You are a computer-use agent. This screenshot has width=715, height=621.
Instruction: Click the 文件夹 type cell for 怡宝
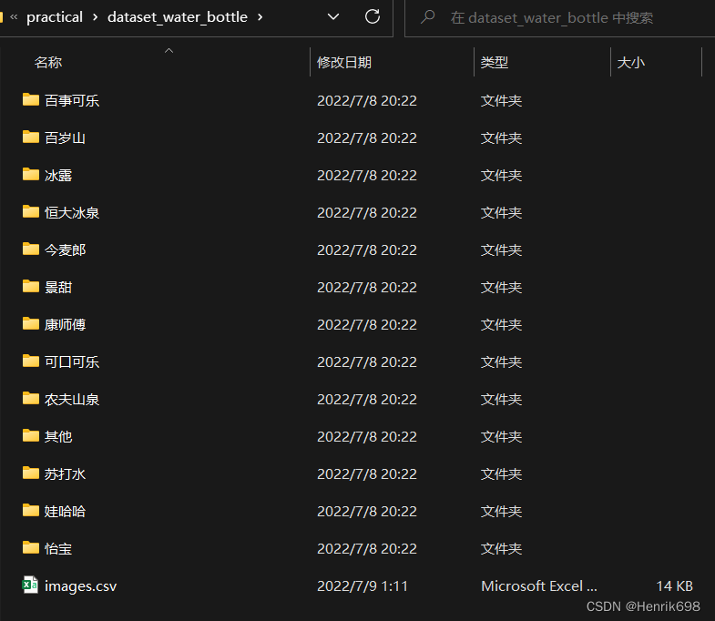point(501,549)
